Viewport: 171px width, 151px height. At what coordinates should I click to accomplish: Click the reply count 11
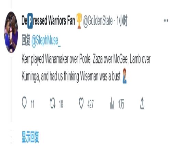tap(32, 104)
